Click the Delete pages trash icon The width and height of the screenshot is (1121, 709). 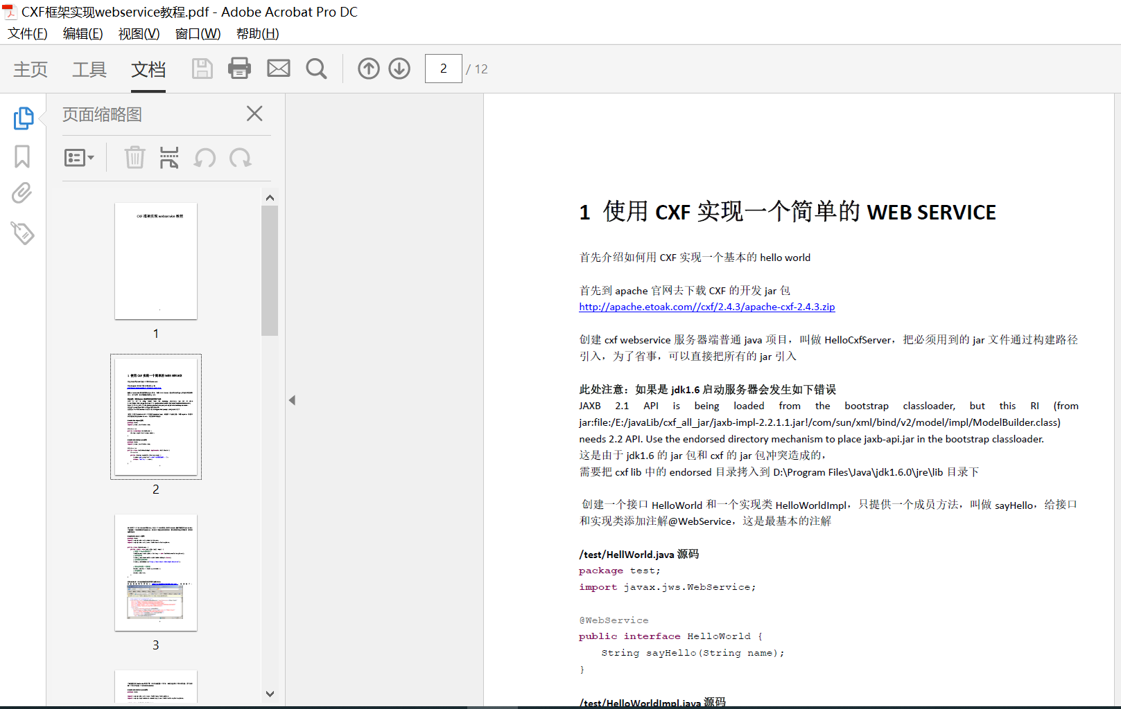pyautogui.click(x=134, y=158)
